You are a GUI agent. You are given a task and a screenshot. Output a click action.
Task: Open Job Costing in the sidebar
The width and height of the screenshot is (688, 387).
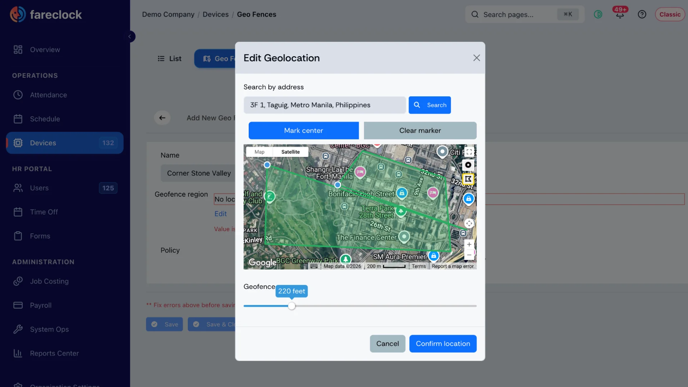pyautogui.click(x=64, y=281)
